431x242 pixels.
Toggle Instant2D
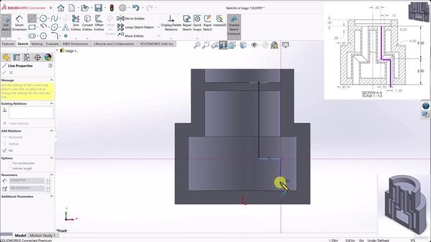click(x=220, y=22)
